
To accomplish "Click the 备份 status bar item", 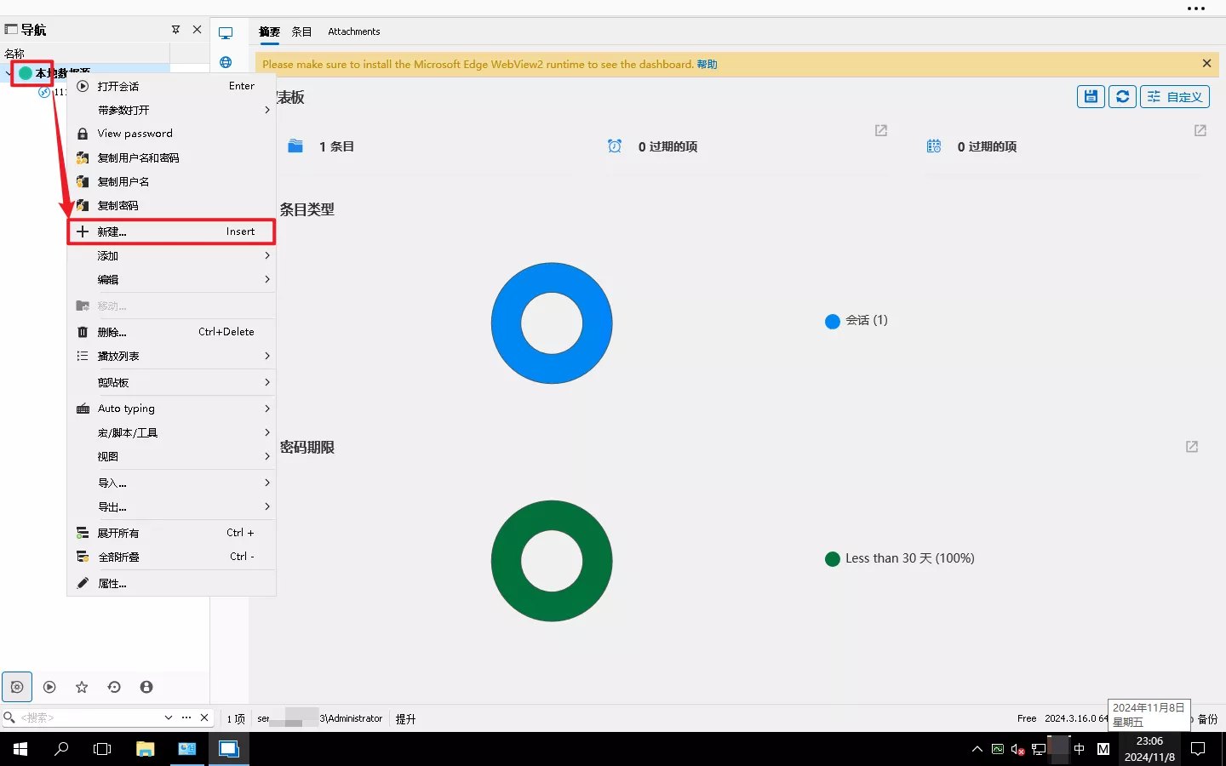I will 1207,719.
